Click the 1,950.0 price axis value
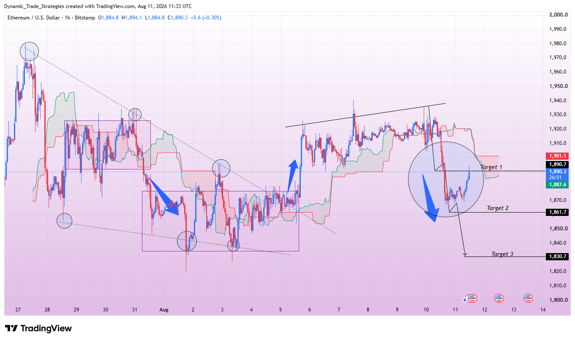This screenshot has height=341, width=575. (558, 86)
